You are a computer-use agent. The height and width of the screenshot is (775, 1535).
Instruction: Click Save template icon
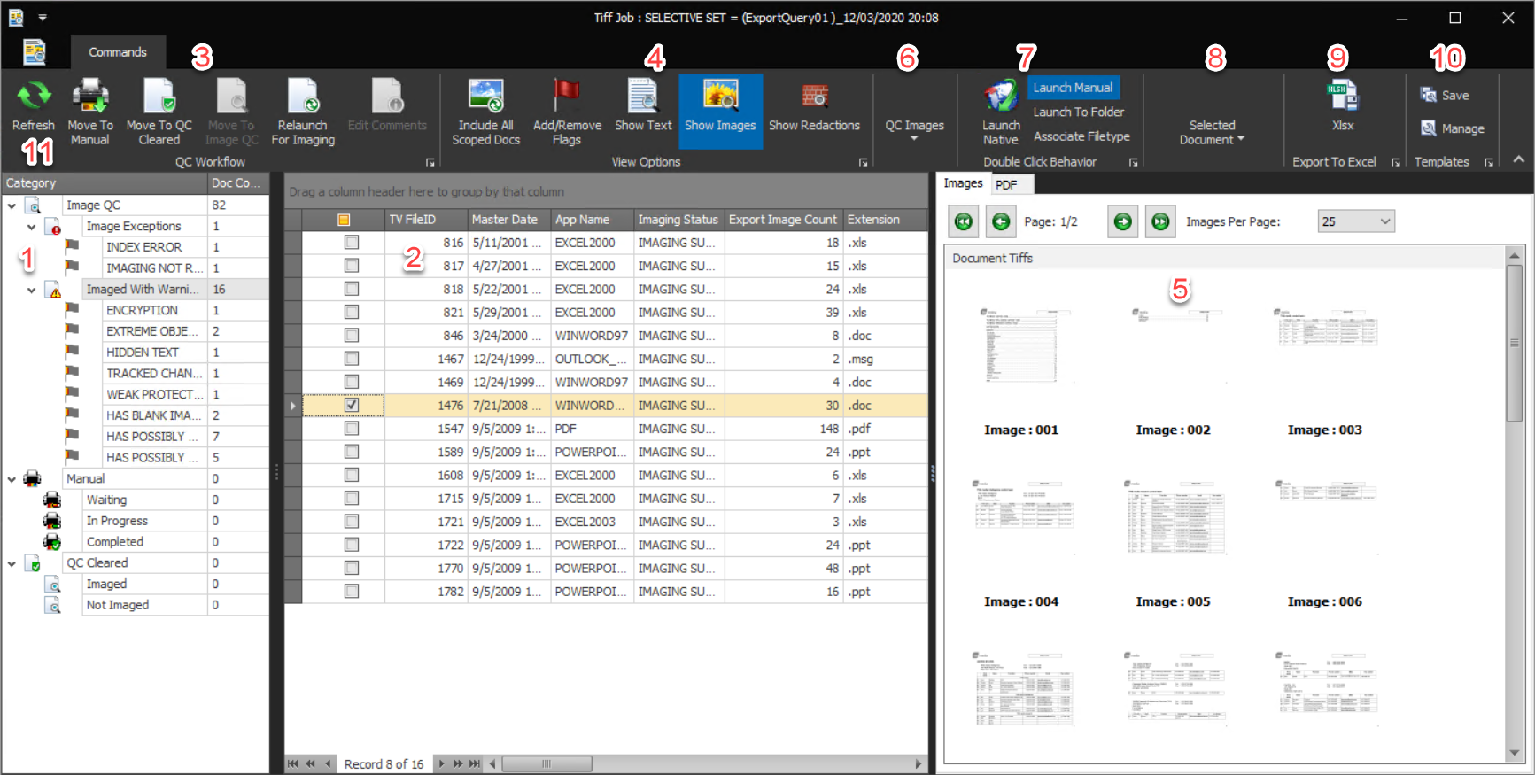(x=1429, y=95)
